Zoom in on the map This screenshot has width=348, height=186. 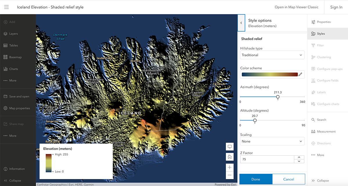pyautogui.click(x=230, y=167)
